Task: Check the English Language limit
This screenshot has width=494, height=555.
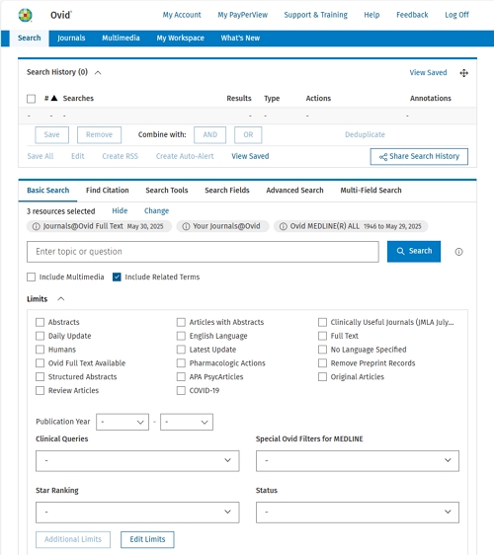Action: (181, 336)
